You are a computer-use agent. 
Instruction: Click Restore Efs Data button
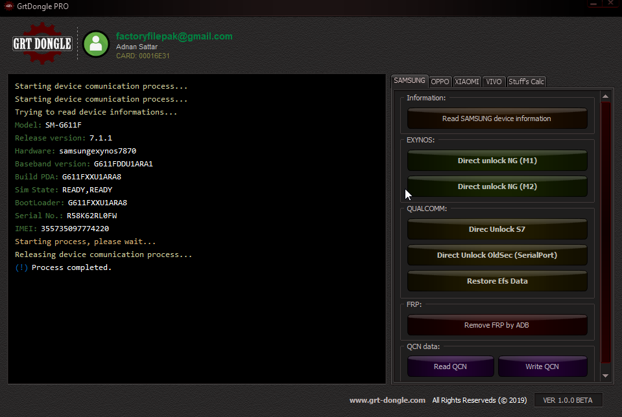[x=497, y=281]
